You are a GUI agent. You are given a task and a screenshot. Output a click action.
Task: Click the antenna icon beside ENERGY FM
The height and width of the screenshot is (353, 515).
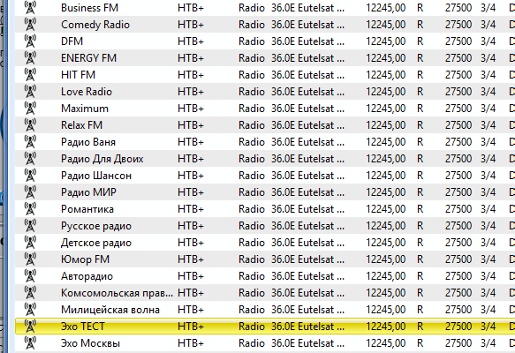pyautogui.click(x=30, y=57)
